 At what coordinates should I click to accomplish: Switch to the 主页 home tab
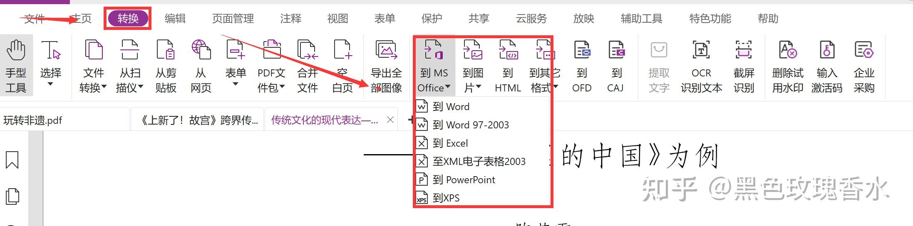pos(81,19)
